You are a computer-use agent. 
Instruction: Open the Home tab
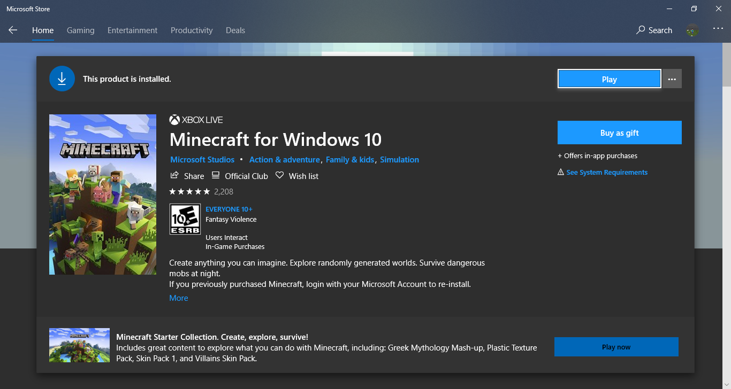[43, 30]
